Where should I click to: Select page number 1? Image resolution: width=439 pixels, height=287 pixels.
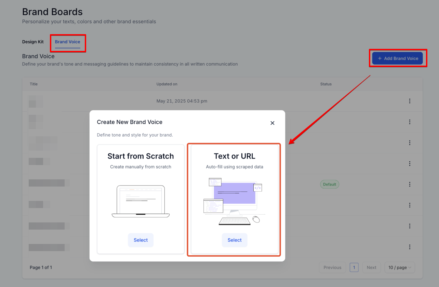click(354, 268)
